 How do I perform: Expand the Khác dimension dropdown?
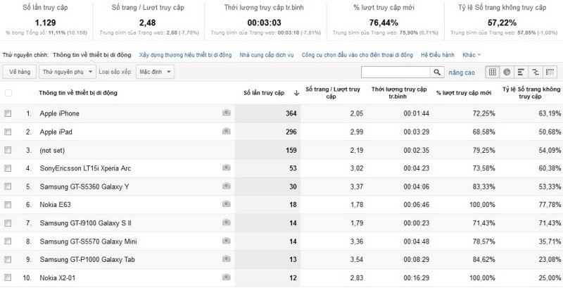[472, 55]
